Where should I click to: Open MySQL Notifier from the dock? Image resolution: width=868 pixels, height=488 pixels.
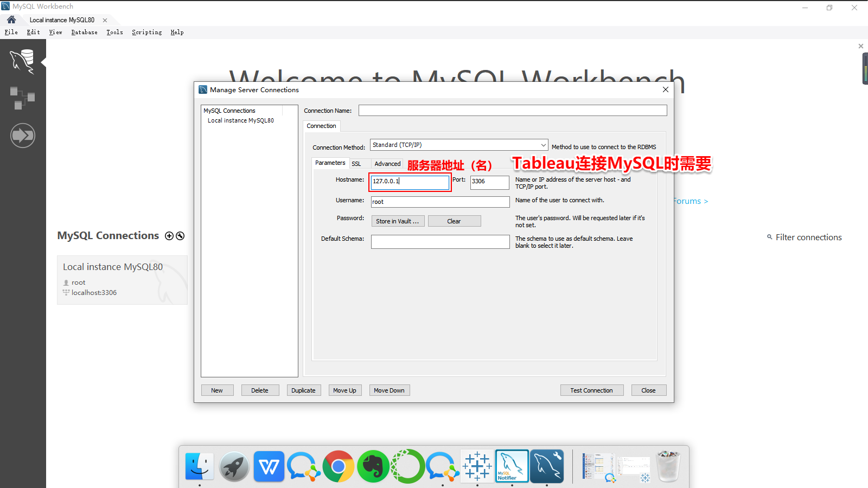click(x=512, y=466)
